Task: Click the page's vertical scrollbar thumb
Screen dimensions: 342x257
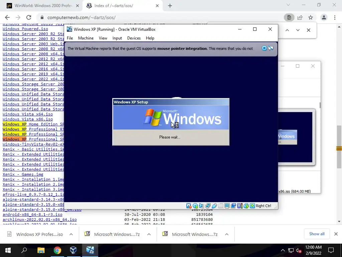Action: pyautogui.click(x=339, y=147)
